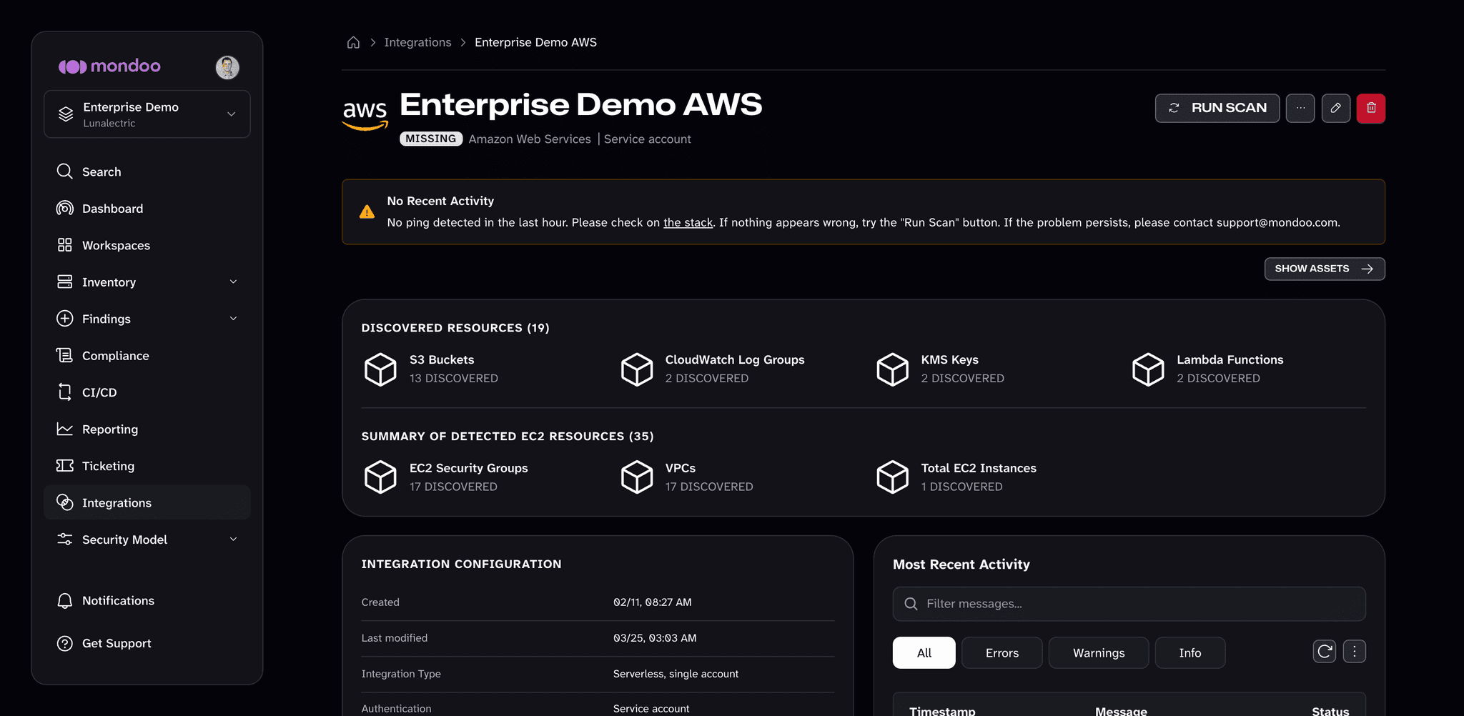The image size is (1464, 716).
Task: Click the Status column header
Action: point(1330,711)
